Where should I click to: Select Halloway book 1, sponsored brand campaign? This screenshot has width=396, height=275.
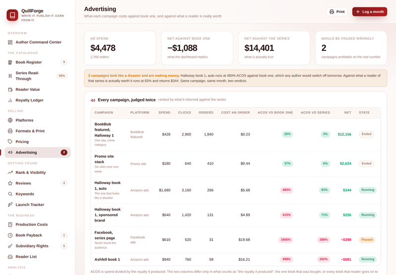[107, 215]
